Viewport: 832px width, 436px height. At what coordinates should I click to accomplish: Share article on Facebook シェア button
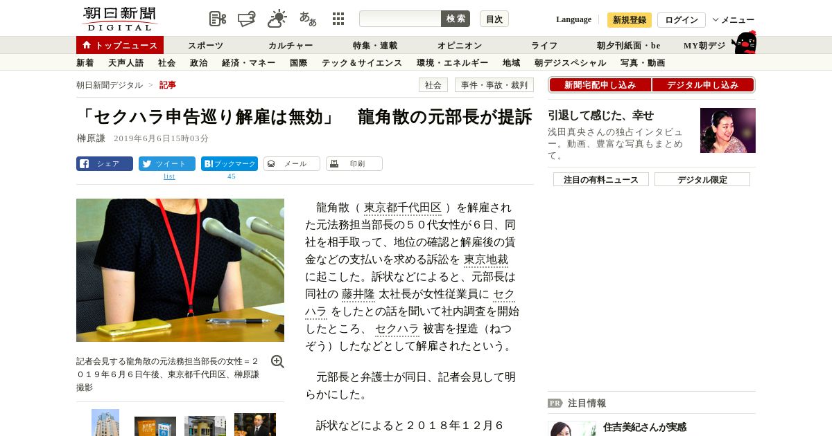click(x=105, y=164)
